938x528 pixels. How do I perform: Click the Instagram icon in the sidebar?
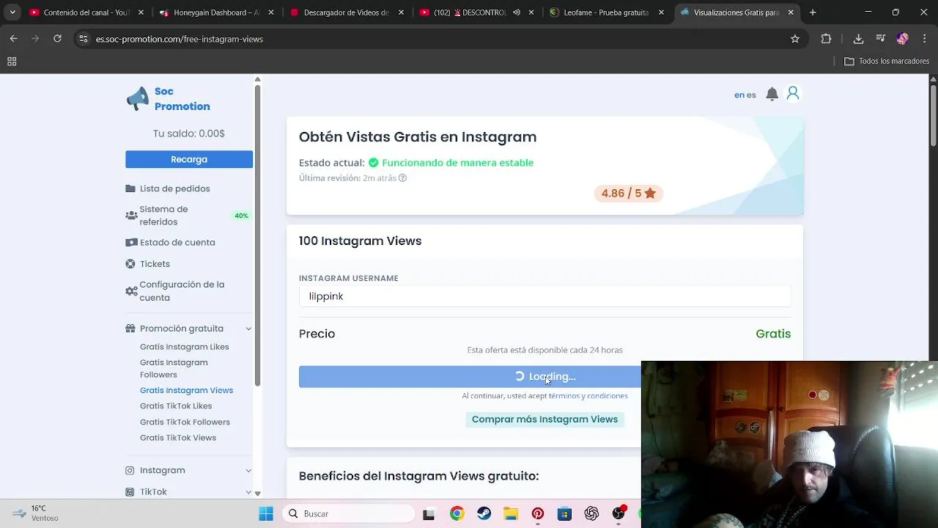pos(130,471)
